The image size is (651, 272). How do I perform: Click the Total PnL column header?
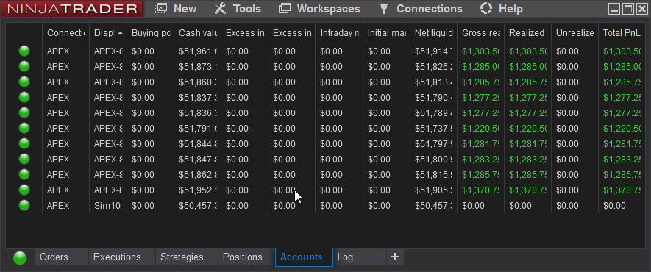point(622,33)
